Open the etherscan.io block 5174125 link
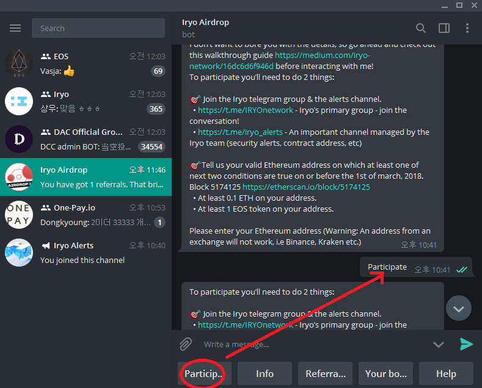Image resolution: width=482 pixels, height=388 pixels. coord(306,187)
